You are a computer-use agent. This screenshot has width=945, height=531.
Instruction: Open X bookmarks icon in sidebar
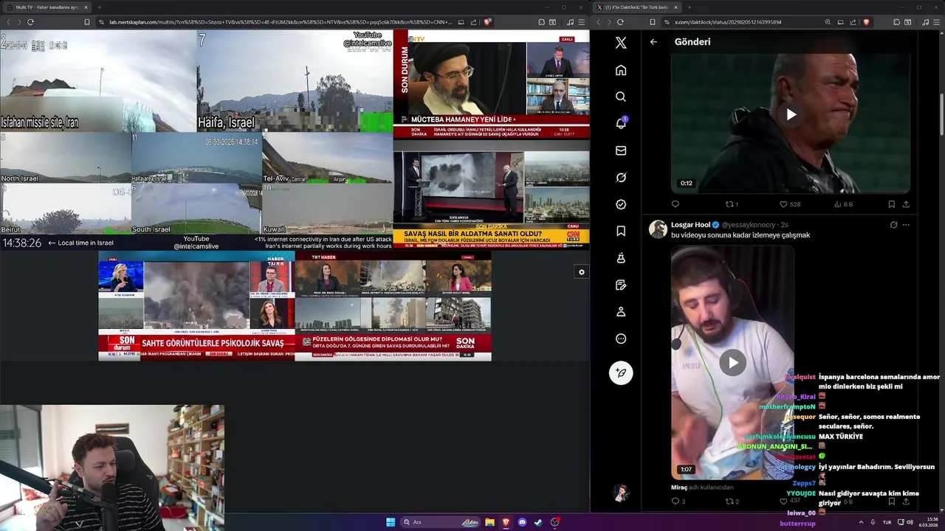621,231
